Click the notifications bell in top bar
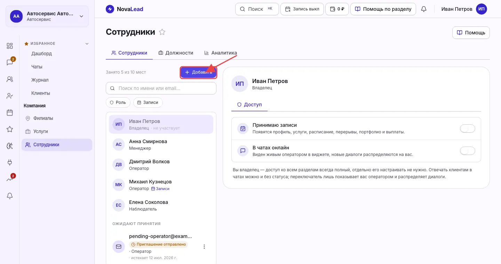Viewport: 501px width, 264px height. [424, 9]
